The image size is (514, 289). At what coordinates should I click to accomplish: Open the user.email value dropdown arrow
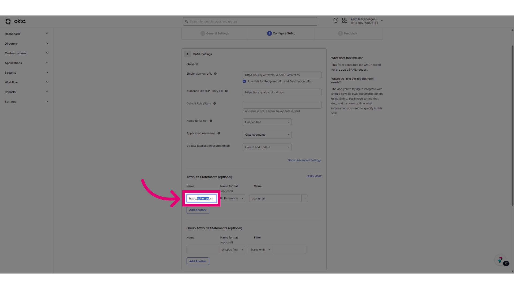point(305,198)
